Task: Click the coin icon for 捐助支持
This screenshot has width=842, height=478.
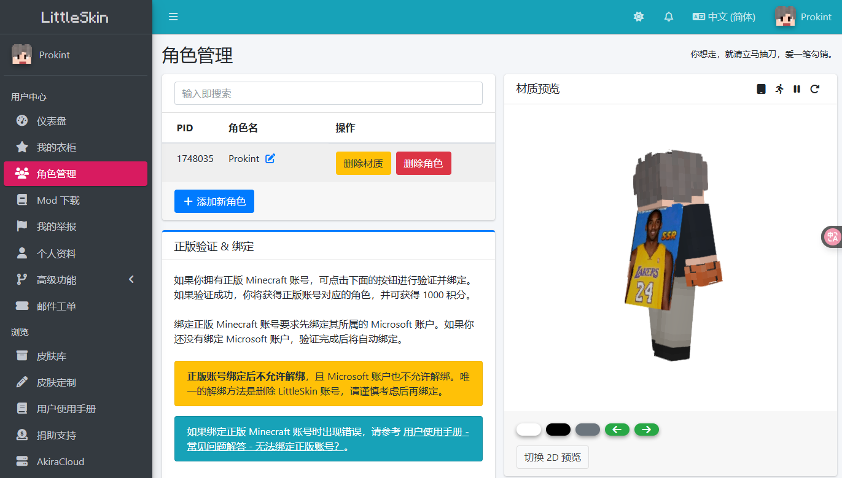Action: tap(22, 435)
